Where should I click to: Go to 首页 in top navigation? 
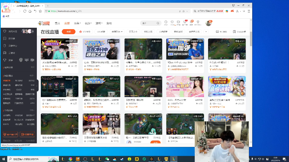57,23
